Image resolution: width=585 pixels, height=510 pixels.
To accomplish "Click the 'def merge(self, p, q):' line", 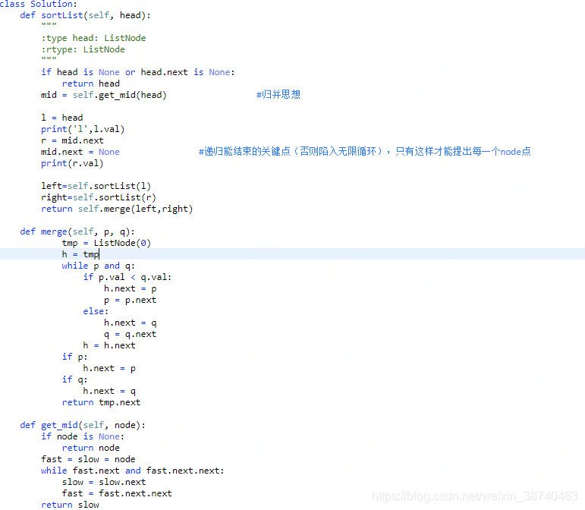I will [x=77, y=231].
